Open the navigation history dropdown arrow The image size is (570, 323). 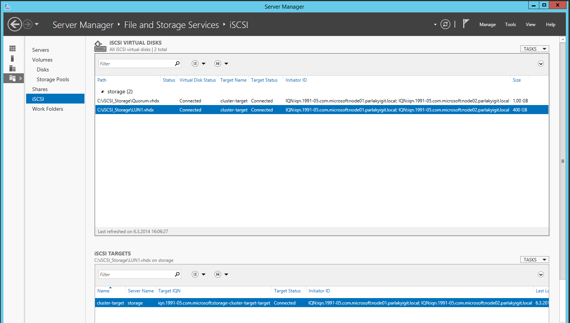click(x=37, y=25)
